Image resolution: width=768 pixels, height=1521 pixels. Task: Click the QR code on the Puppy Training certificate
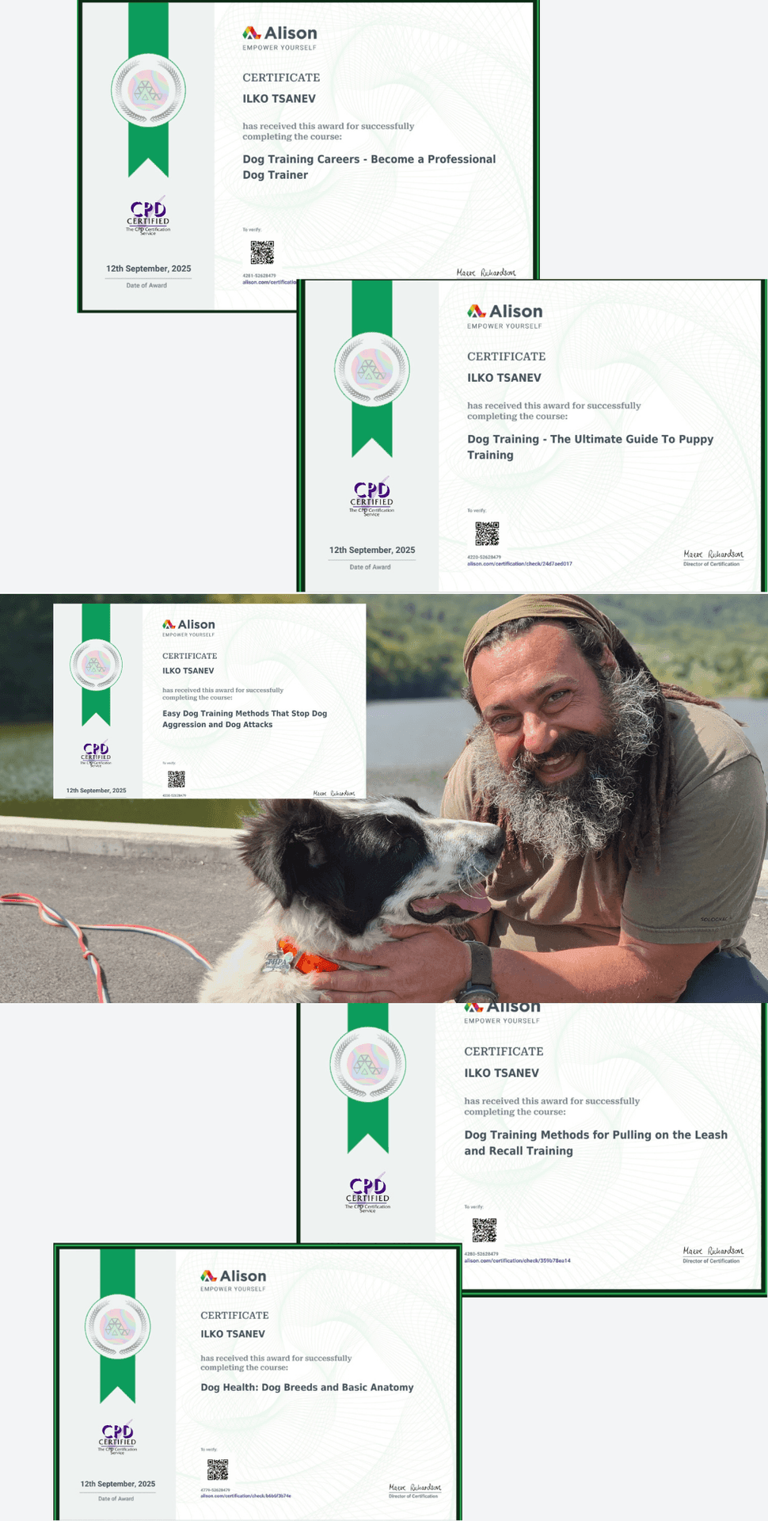pos(487,534)
